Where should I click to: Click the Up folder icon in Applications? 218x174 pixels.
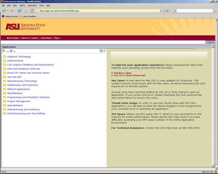click(x=11, y=51)
